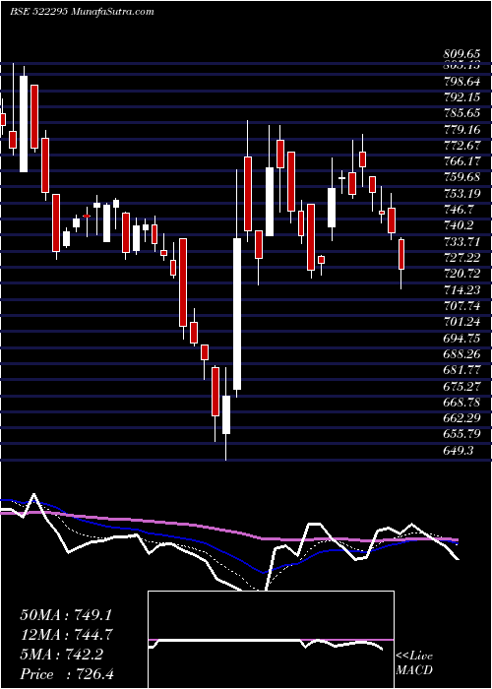Click the 733.71 price axis label
This screenshot has width=492, height=689.
click(461, 241)
